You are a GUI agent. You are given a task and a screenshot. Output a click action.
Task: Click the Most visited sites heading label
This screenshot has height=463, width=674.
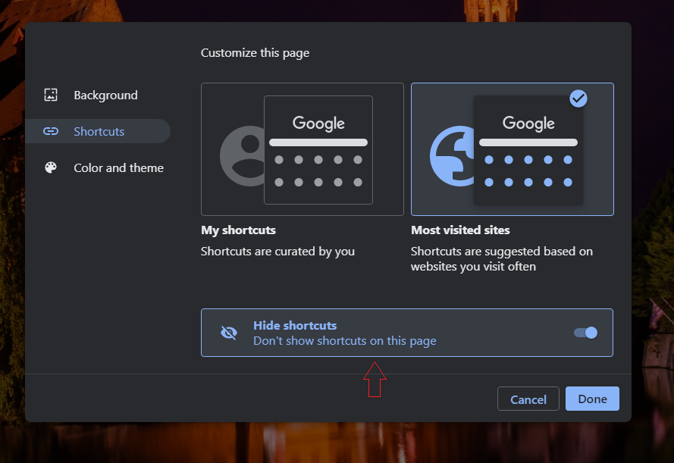[460, 230]
